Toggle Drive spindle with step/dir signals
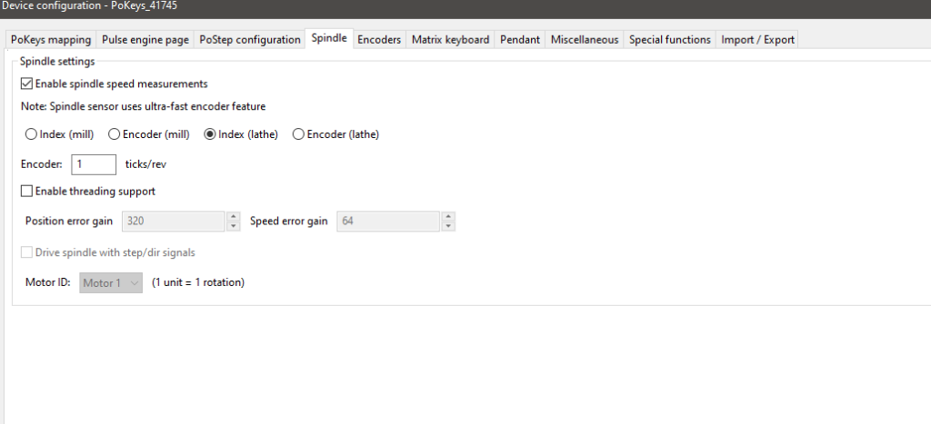931x424 pixels. click(x=26, y=252)
